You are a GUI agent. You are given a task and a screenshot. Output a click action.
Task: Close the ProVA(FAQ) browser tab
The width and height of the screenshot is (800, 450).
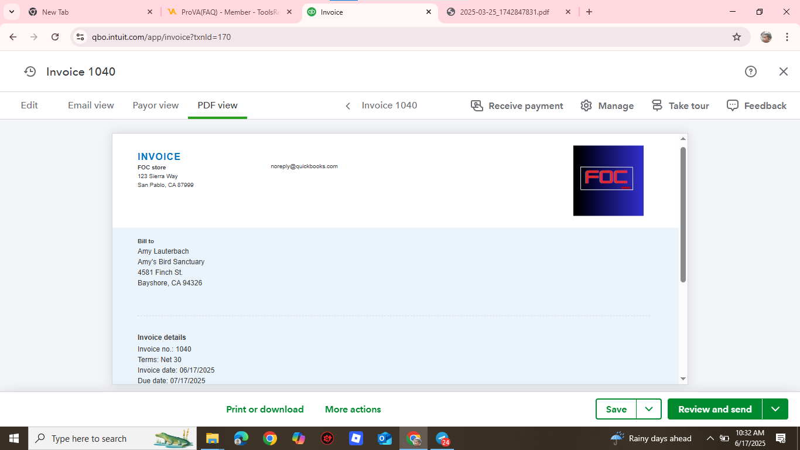(289, 12)
